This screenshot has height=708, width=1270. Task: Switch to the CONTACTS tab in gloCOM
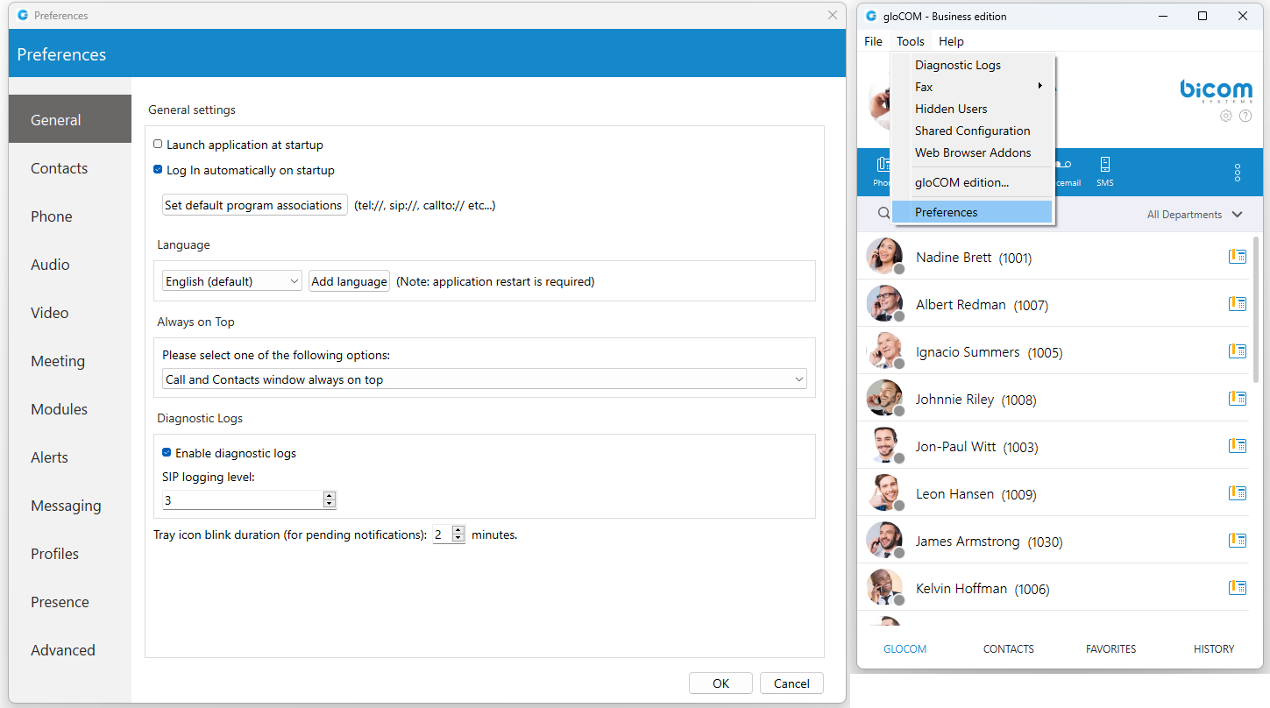point(1008,649)
